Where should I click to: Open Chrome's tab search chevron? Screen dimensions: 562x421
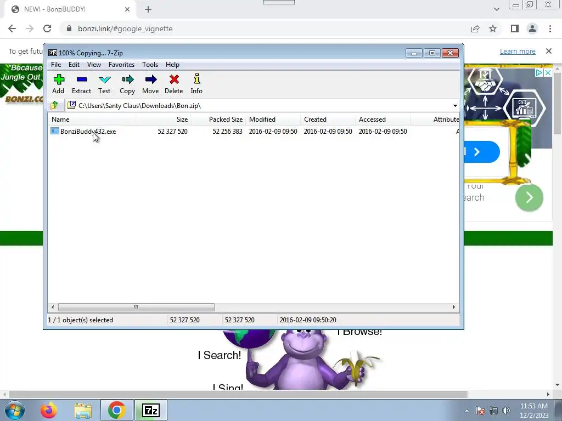point(496,9)
